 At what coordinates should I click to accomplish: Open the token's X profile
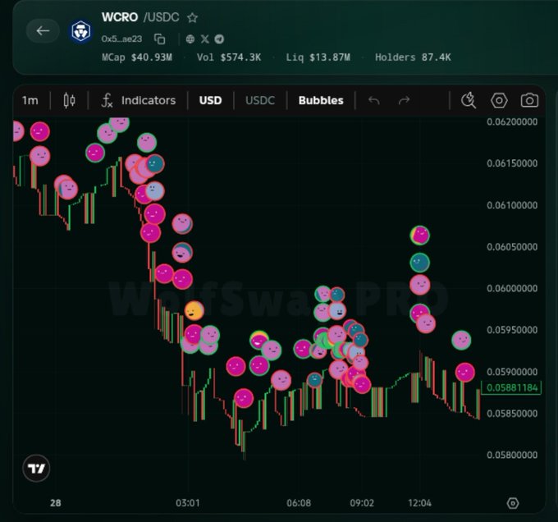(204, 39)
